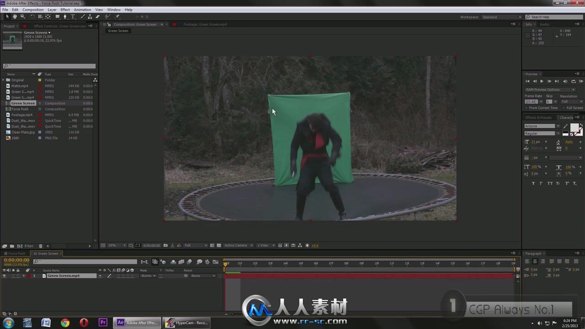Play the preview with the Play button
This screenshot has width=585, height=329.
pos(542,81)
